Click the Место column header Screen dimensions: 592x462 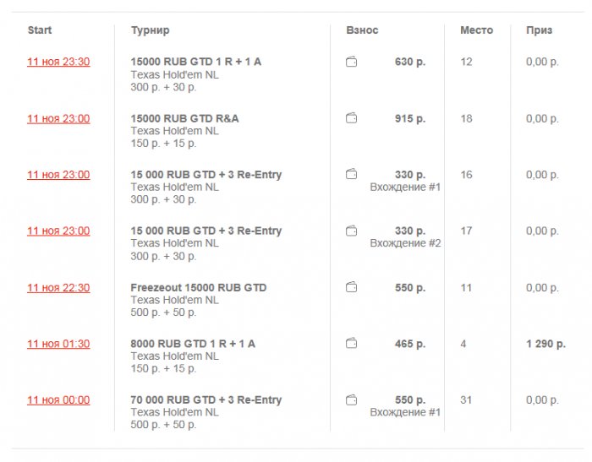[x=477, y=30]
